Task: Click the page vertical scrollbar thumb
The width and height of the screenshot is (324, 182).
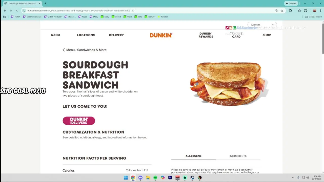Action: (323, 38)
